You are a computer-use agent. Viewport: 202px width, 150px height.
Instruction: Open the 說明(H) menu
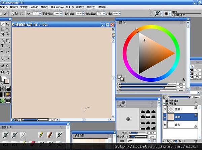[x=102, y=7]
